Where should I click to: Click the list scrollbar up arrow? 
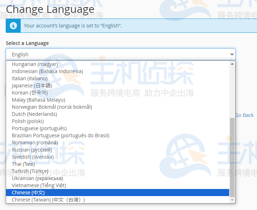point(232,64)
